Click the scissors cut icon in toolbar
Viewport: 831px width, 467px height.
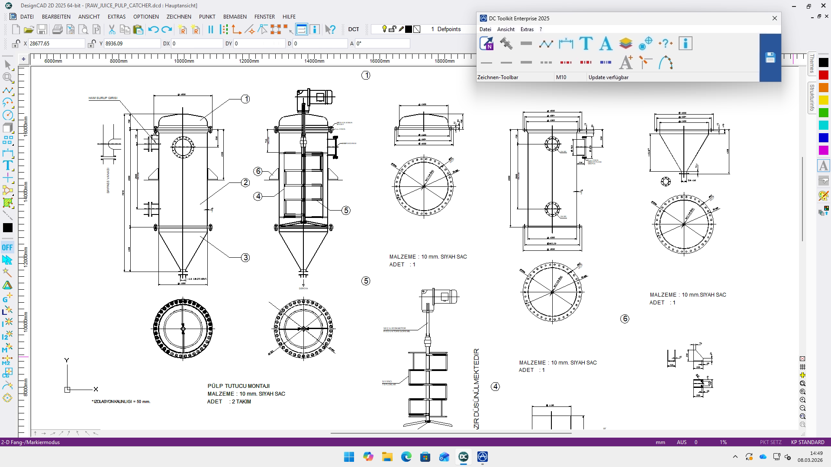[x=112, y=29]
